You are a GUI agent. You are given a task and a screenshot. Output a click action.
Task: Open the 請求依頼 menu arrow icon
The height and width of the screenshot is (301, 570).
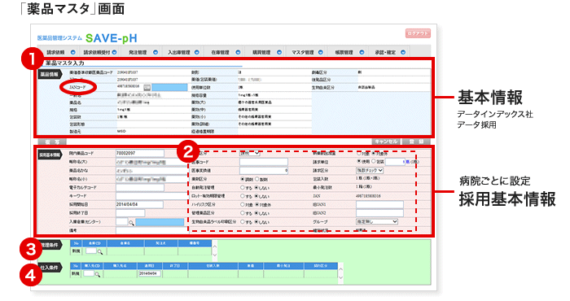click(73, 52)
